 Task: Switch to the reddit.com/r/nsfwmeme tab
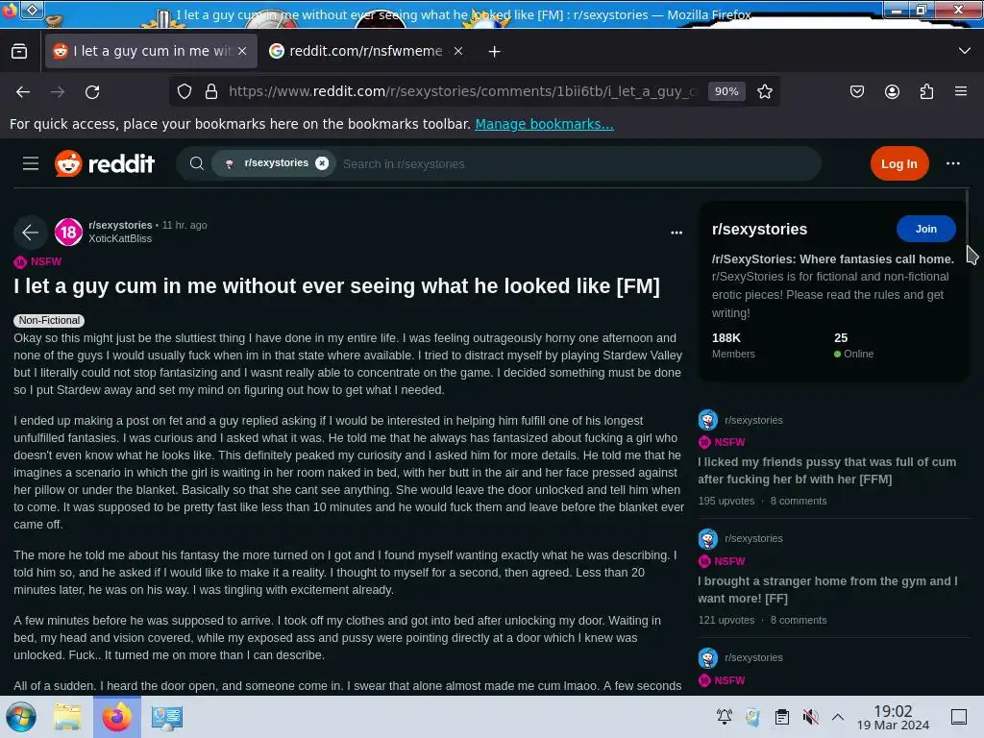click(367, 51)
